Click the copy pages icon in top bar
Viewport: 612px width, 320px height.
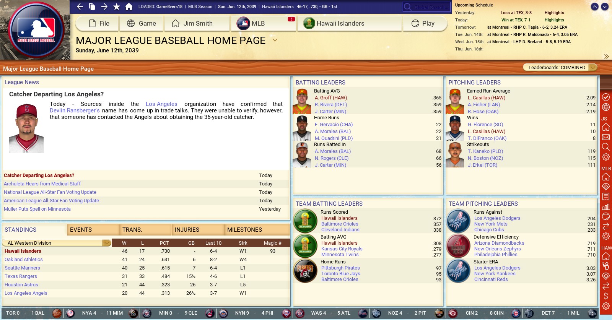pos(92,6)
